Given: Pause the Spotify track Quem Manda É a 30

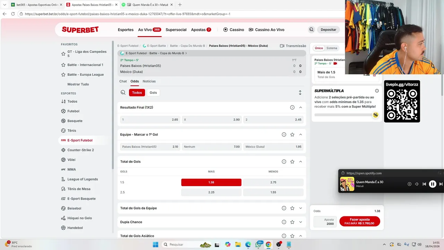Looking at the screenshot, I should [433, 184].
